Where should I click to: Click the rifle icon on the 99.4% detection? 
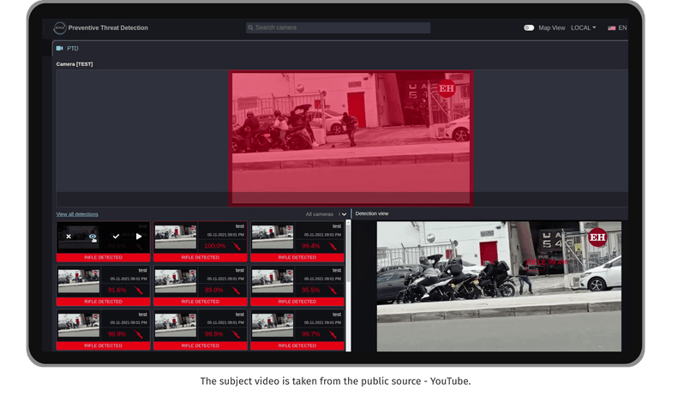333,246
